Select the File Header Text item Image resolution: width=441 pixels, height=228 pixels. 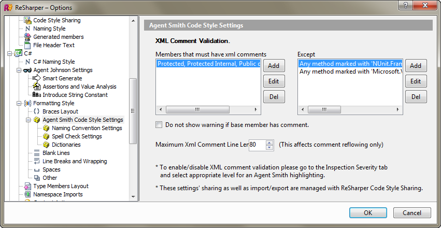pyautogui.click(x=54, y=45)
